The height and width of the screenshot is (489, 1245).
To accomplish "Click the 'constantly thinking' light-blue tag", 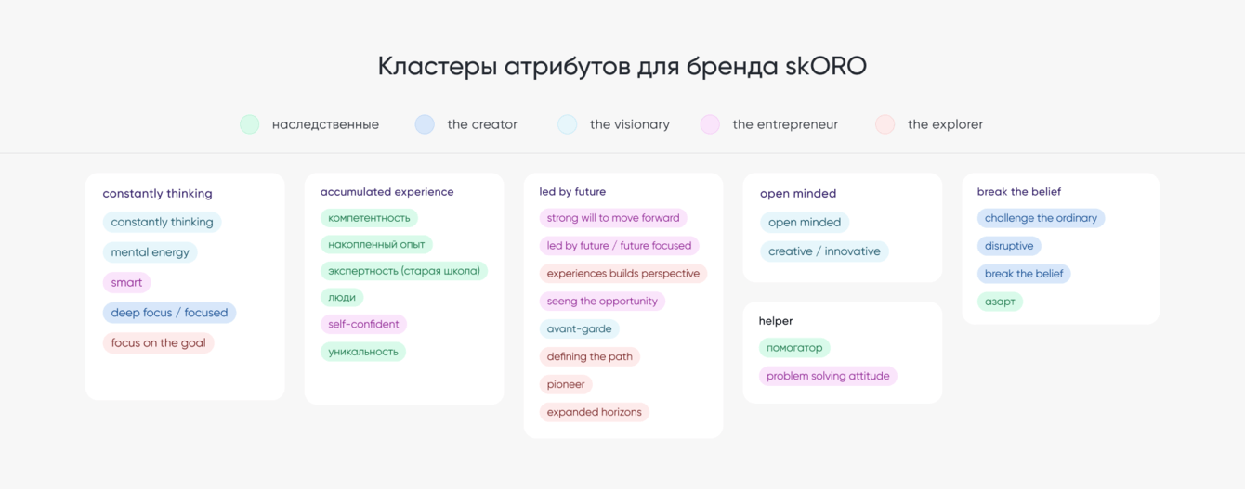I will click(x=163, y=223).
